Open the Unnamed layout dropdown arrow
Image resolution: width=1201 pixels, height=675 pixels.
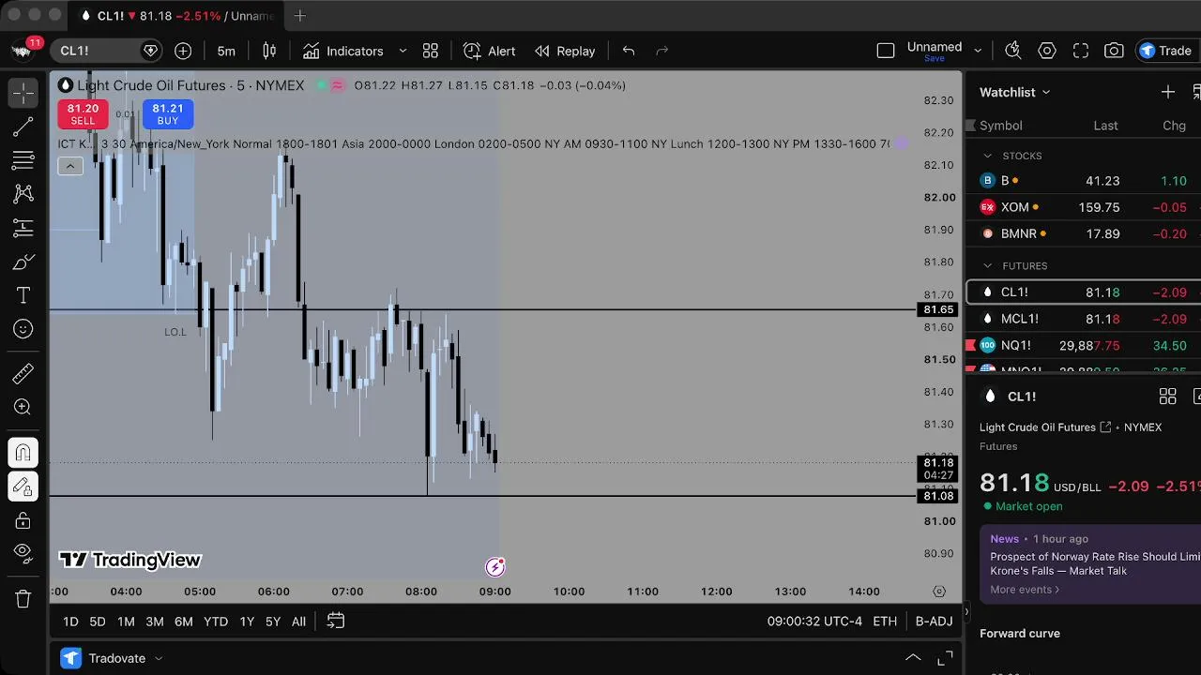(x=978, y=51)
